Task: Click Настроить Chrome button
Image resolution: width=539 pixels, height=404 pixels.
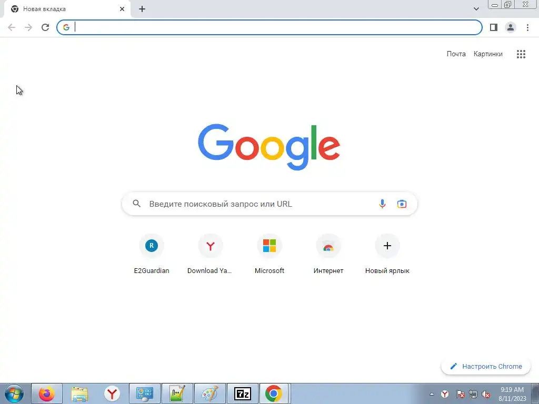Action: click(x=486, y=366)
